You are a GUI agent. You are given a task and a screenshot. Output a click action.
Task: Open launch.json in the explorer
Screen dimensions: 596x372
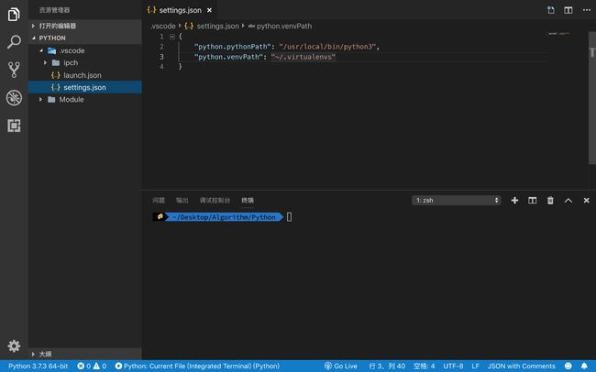[x=83, y=75]
